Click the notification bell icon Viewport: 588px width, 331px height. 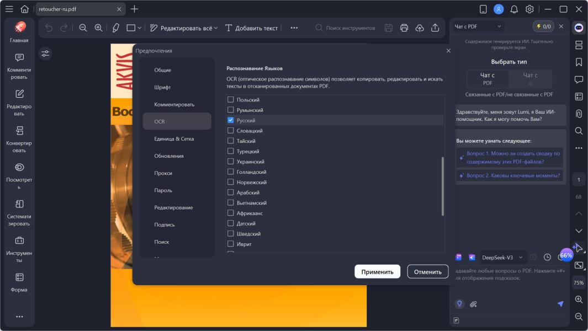click(514, 9)
